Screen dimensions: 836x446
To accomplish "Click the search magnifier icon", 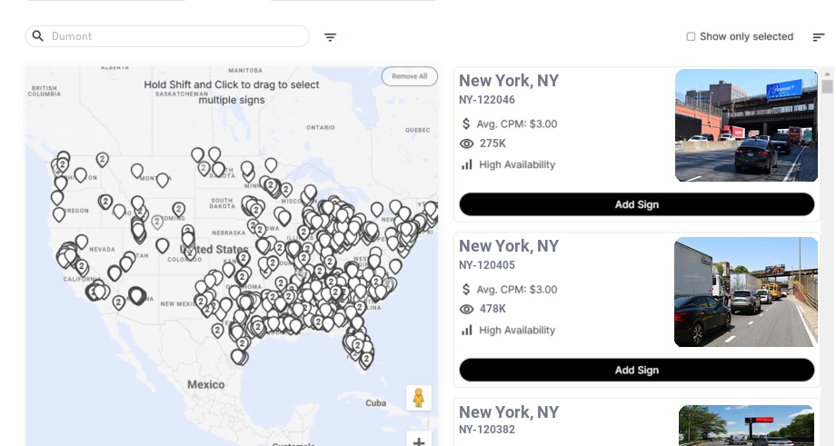I will pyautogui.click(x=38, y=36).
